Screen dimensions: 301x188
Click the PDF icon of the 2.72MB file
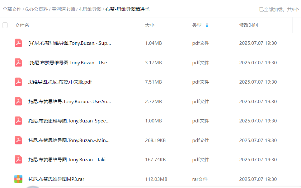18,101
